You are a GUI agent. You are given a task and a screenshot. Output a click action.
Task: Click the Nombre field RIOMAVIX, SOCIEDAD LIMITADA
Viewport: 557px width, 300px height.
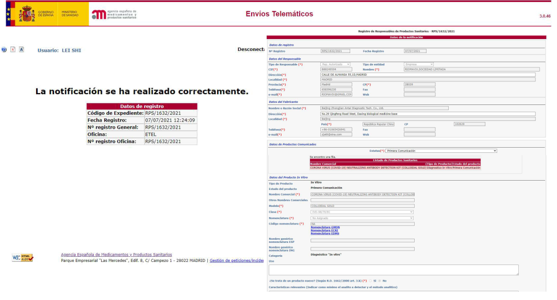pyautogui.click(x=471, y=69)
